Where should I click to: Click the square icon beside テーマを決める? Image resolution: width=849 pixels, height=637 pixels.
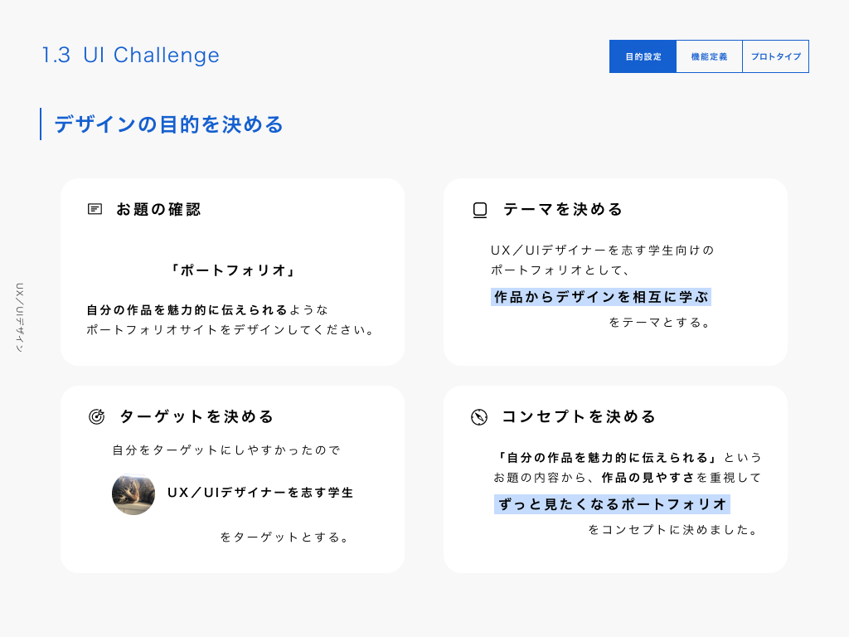pyautogui.click(x=479, y=210)
